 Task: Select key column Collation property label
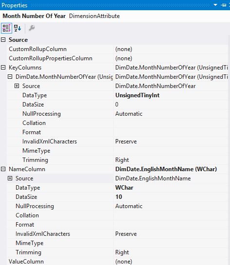[34, 123]
